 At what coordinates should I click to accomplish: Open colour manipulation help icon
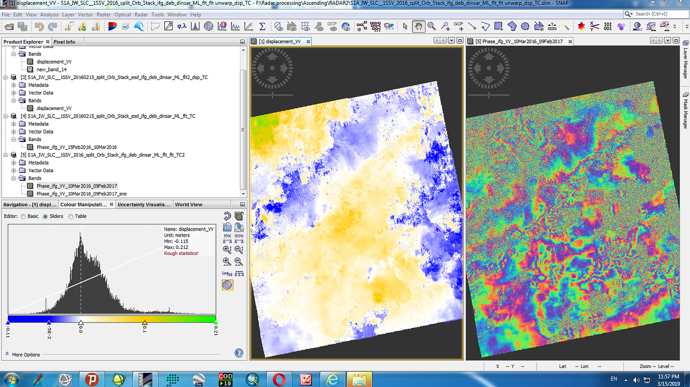239,353
